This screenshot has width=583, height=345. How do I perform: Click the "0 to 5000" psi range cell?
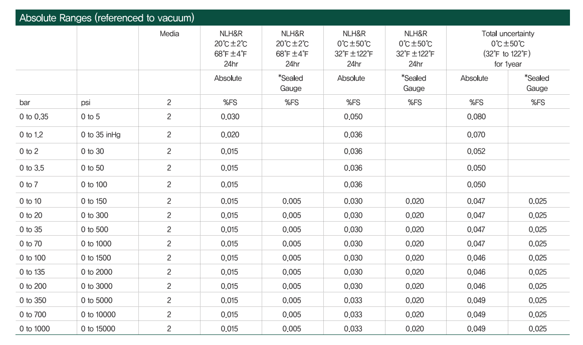(x=97, y=300)
